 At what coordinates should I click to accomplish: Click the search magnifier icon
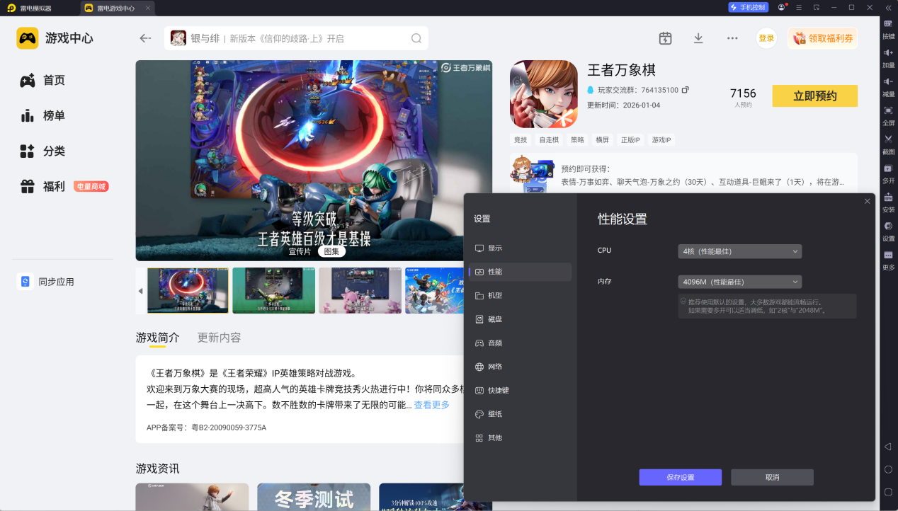point(416,38)
